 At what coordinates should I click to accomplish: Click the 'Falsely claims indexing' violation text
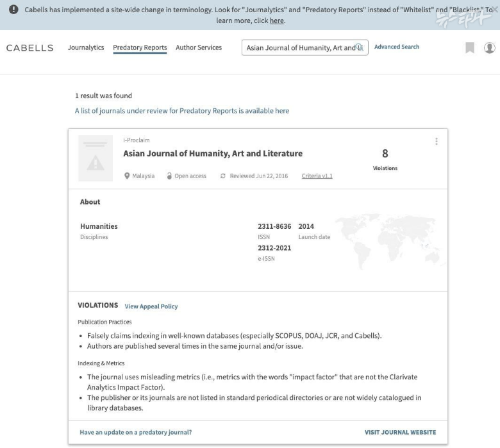tap(235, 336)
